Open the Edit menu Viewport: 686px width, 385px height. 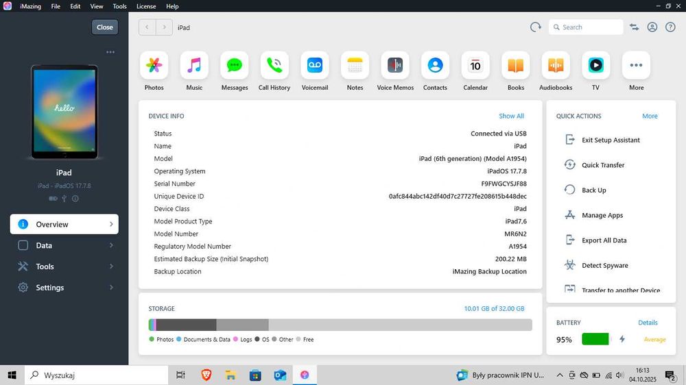tap(75, 6)
